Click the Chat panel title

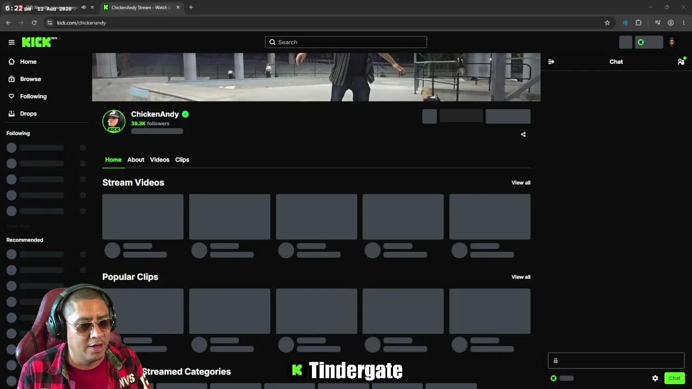click(x=616, y=62)
